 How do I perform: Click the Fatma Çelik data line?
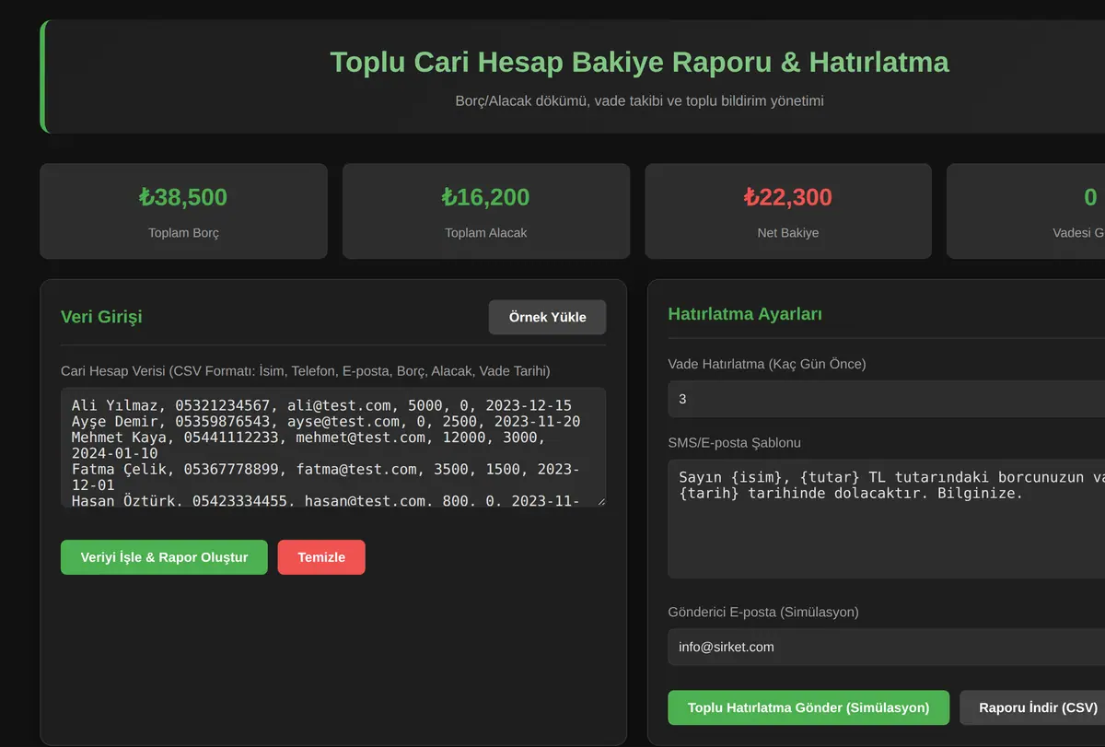pyautogui.click(x=325, y=477)
